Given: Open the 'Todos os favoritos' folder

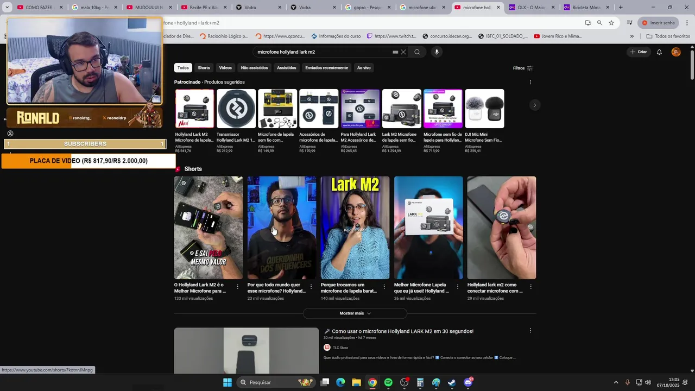Looking at the screenshot, I should coord(668,36).
